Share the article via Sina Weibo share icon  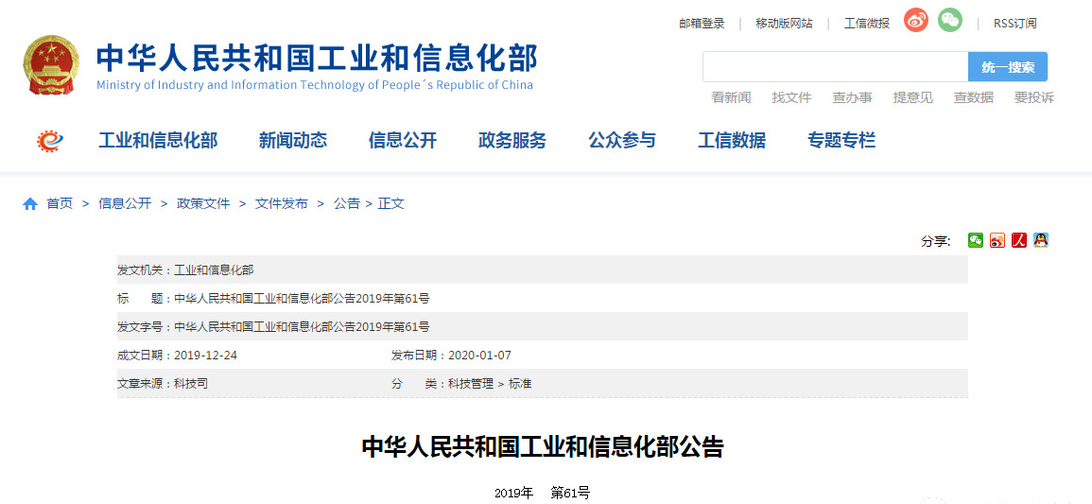click(997, 240)
